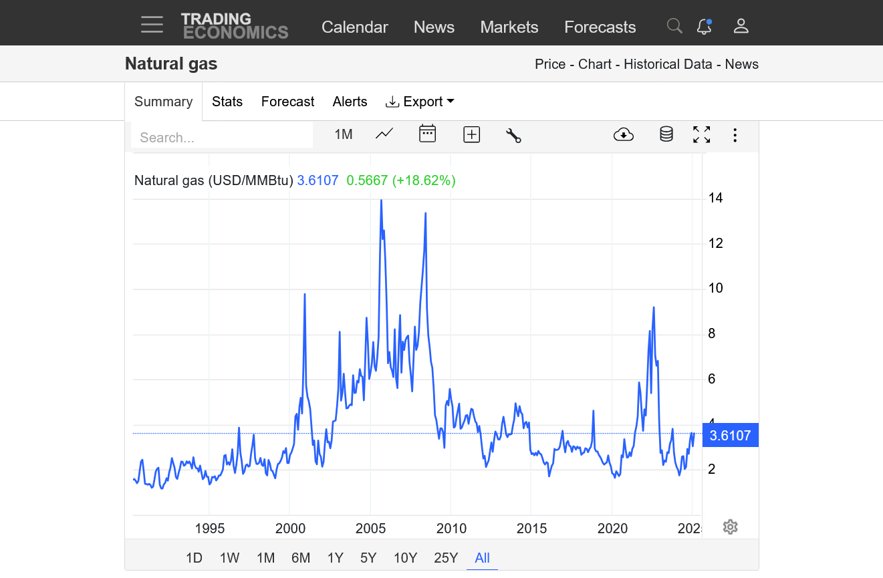Add comparison with plus box icon
This screenshot has width=883, height=578.
[472, 134]
